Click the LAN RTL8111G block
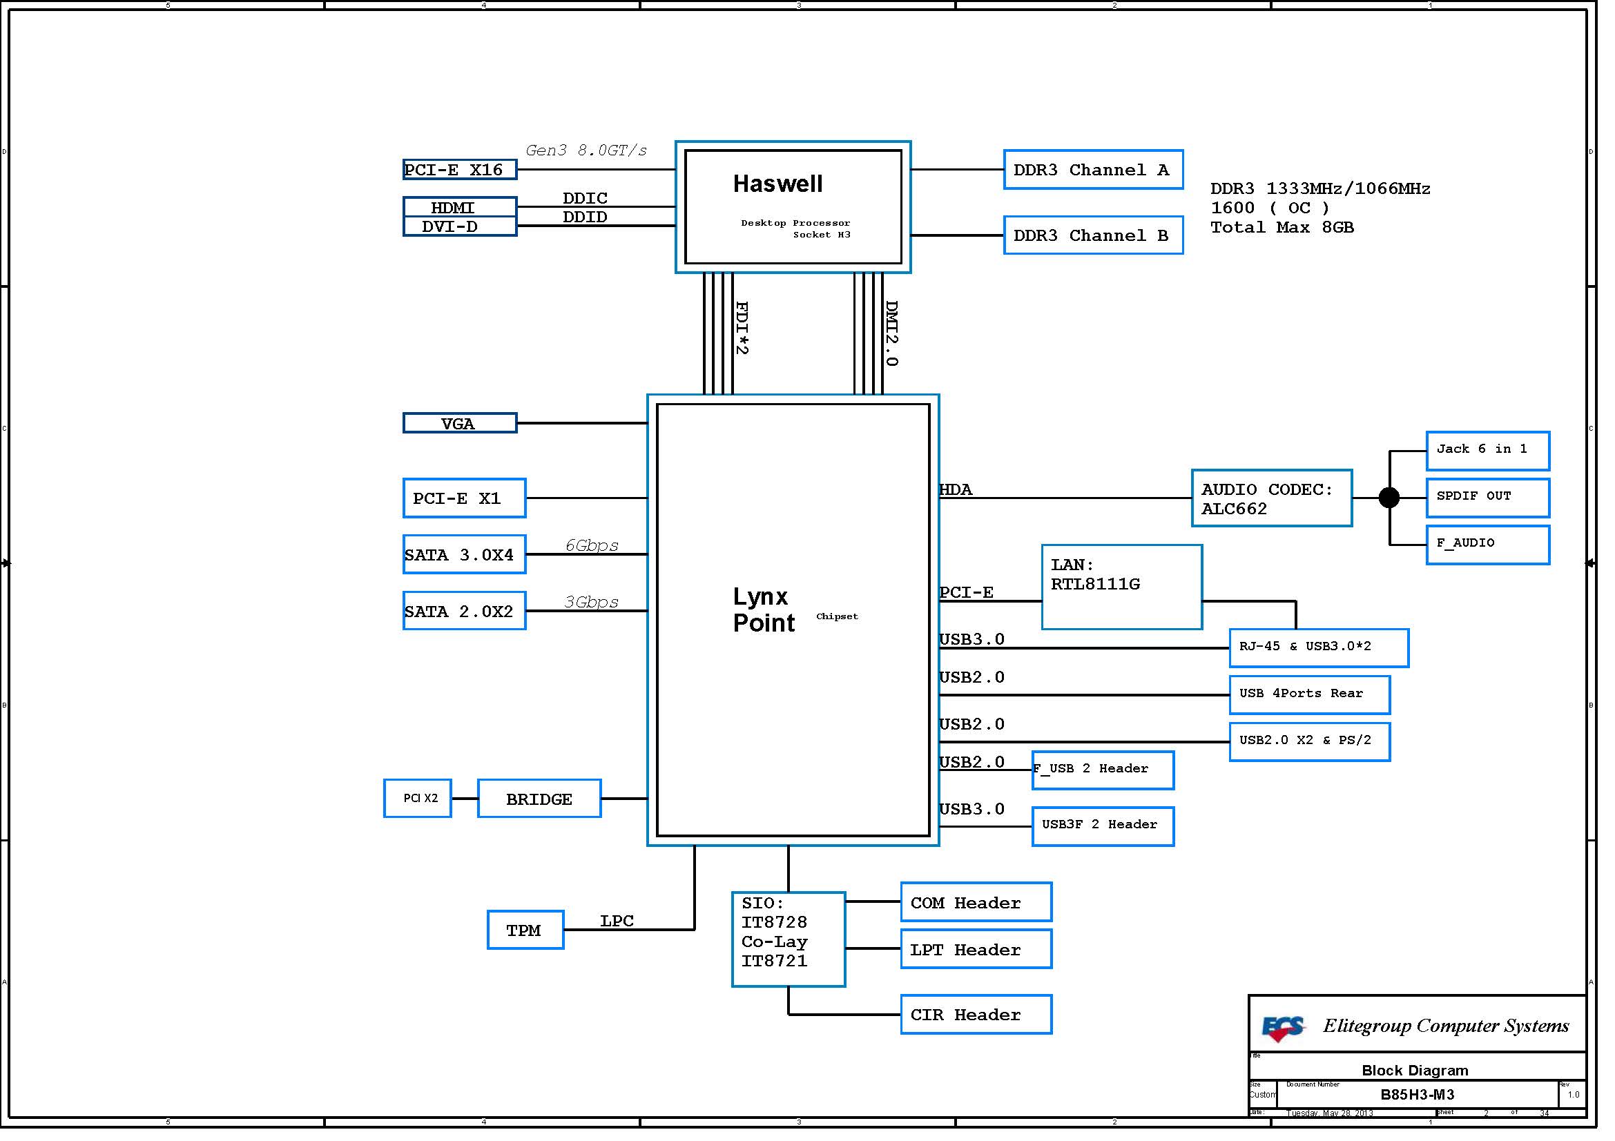The width and height of the screenshot is (1615, 1141). (x=1122, y=587)
